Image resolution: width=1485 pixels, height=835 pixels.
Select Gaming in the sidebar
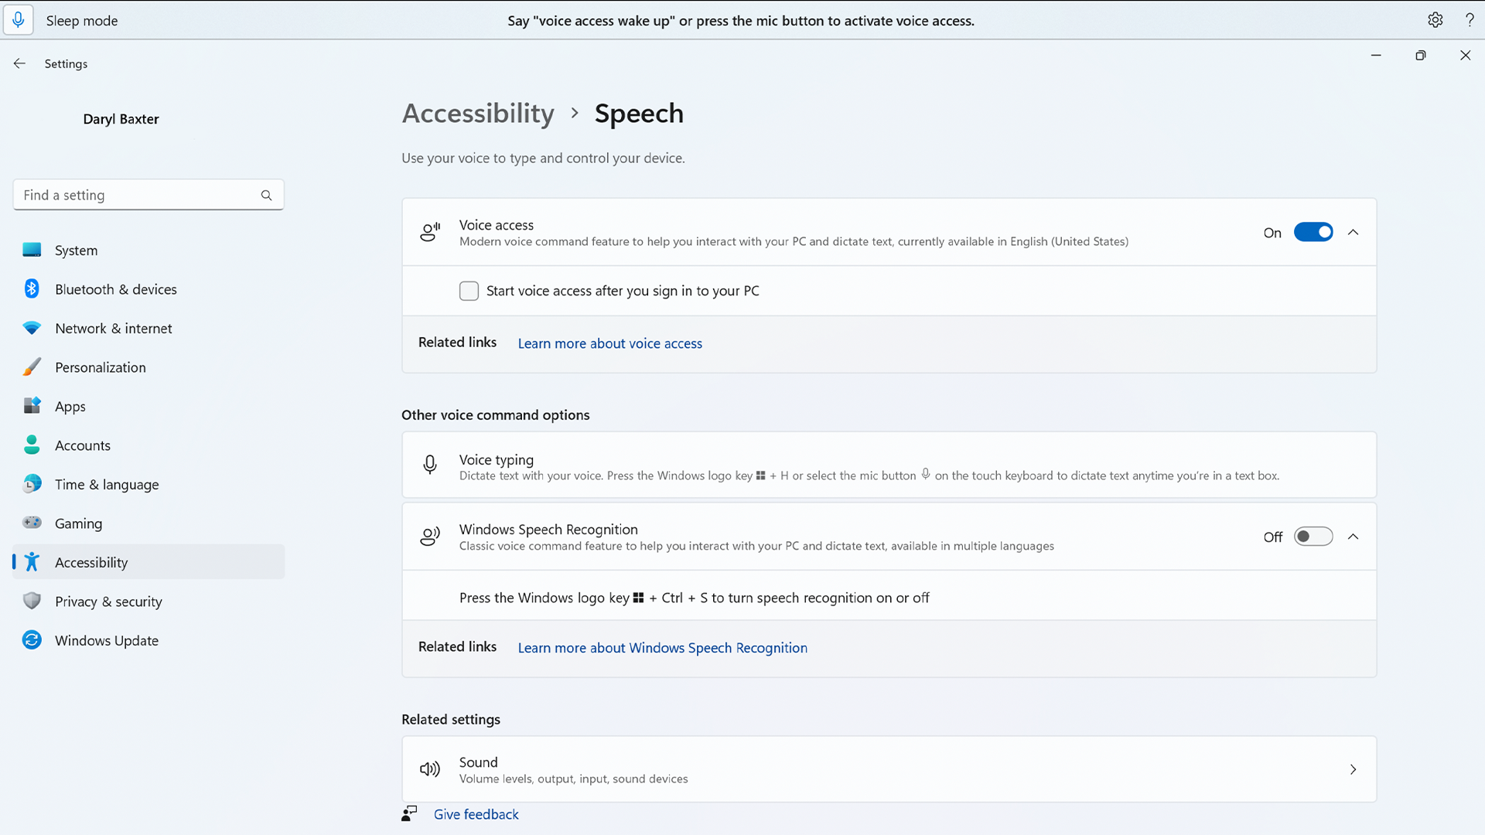click(148, 523)
